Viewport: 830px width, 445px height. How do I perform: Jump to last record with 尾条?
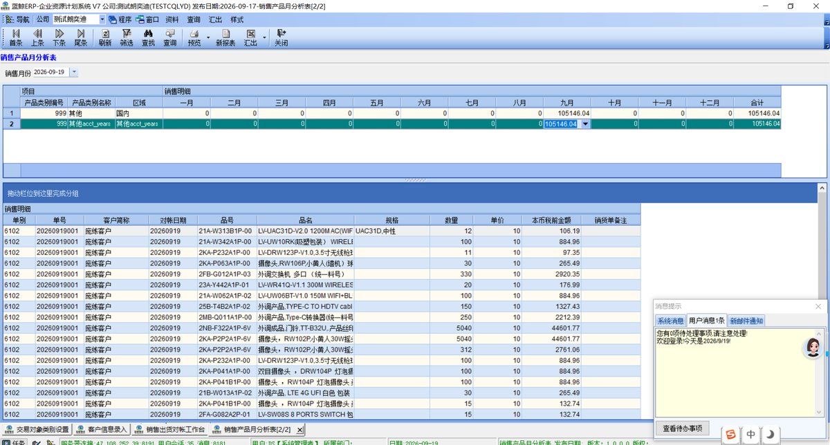click(81, 37)
